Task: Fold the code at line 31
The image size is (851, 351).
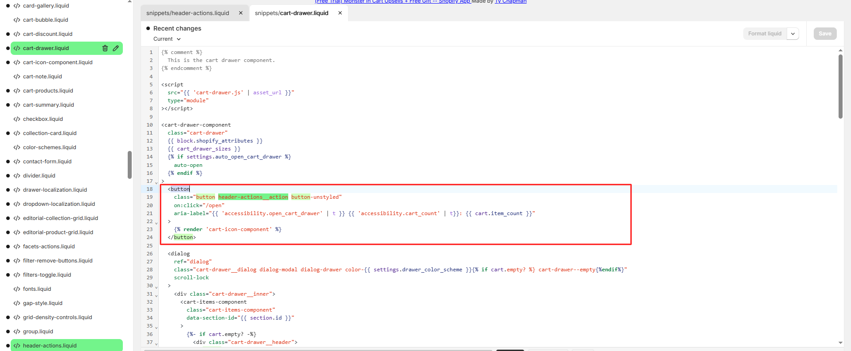Action: [x=157, y=295]
